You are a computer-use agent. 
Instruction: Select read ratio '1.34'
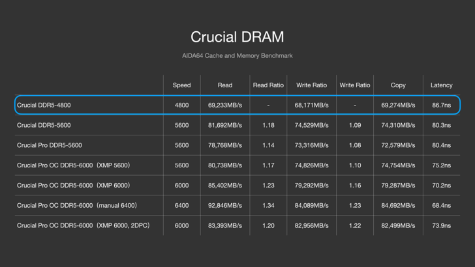268,205
